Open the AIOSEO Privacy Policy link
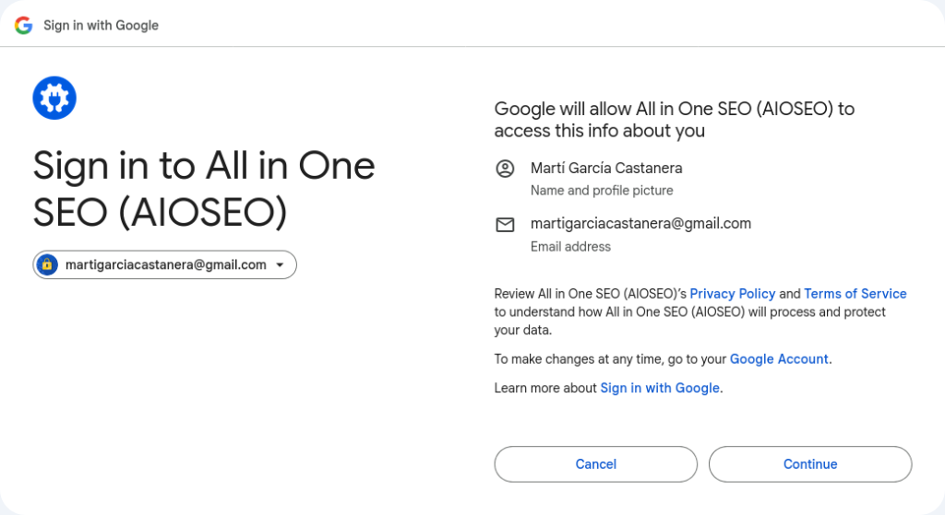The width and height of the screenshot is (945, 515). pyautogui.click(x=732, y=294)
